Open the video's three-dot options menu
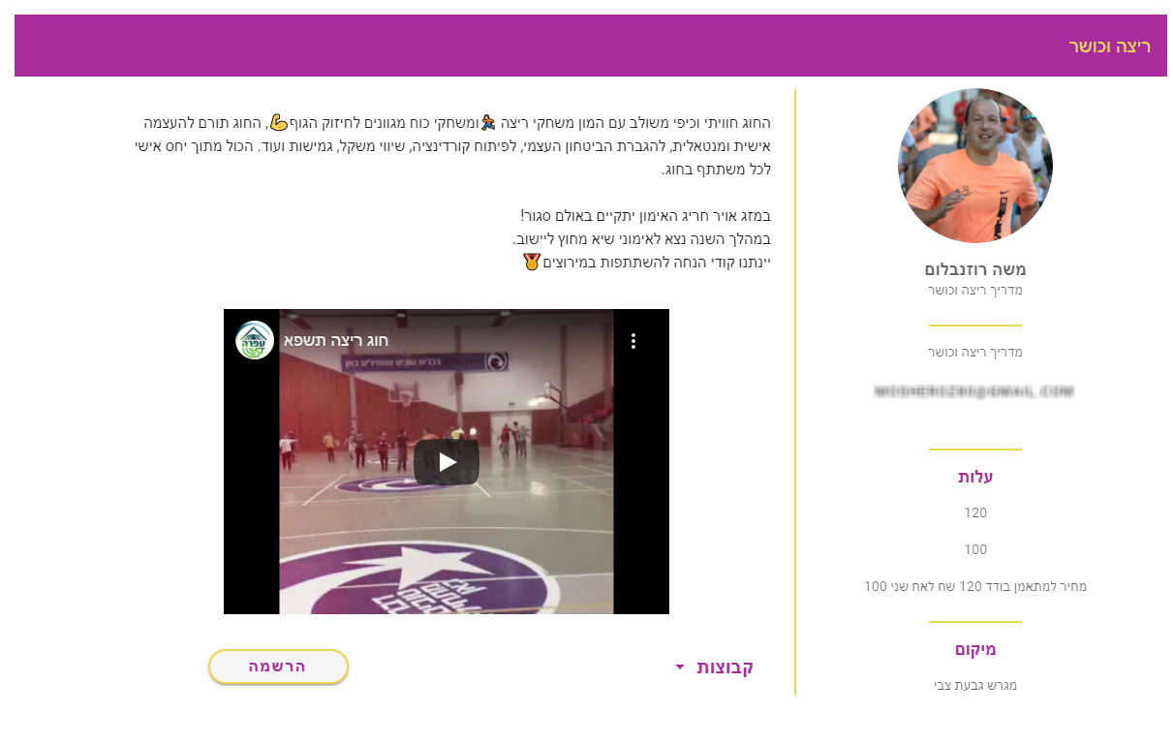The height and width of the screenshot is (745, 1173). point(633,341)
